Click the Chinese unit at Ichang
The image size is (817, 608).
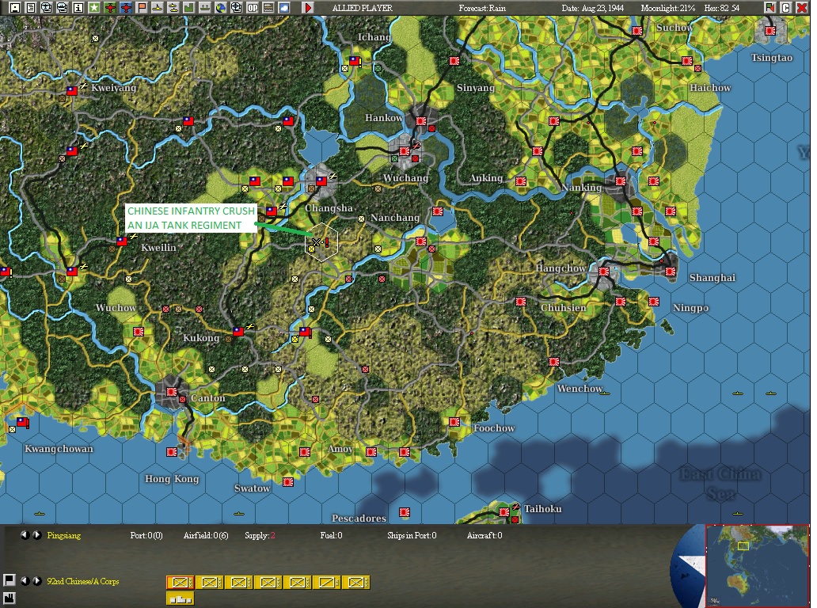(355, 60)
